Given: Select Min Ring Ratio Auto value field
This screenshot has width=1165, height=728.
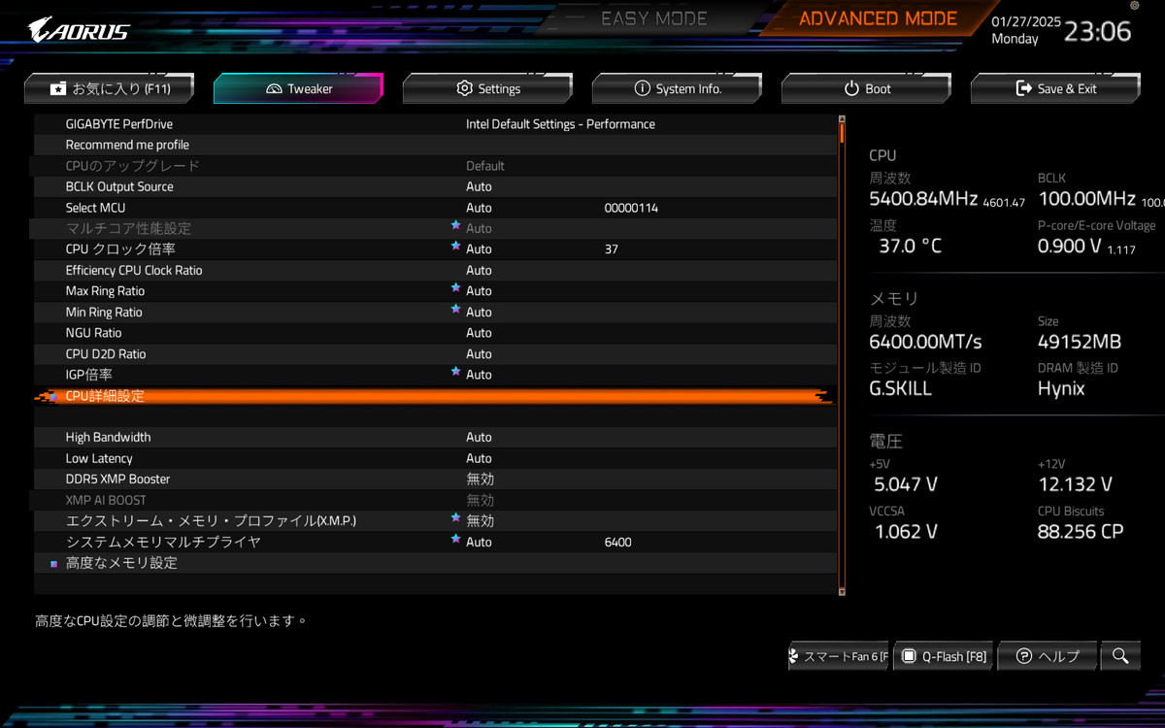Looking at the screenshot, I should click(479, 313).
